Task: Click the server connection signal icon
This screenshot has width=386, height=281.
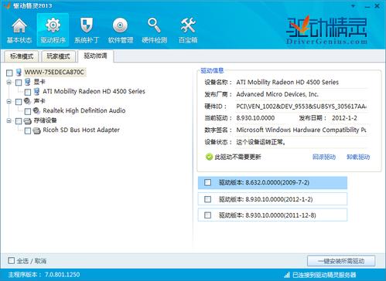Action: tap(287, 275)
